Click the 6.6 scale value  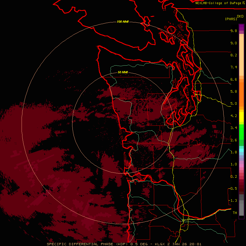pyautogui.click(x=234, y=79)
